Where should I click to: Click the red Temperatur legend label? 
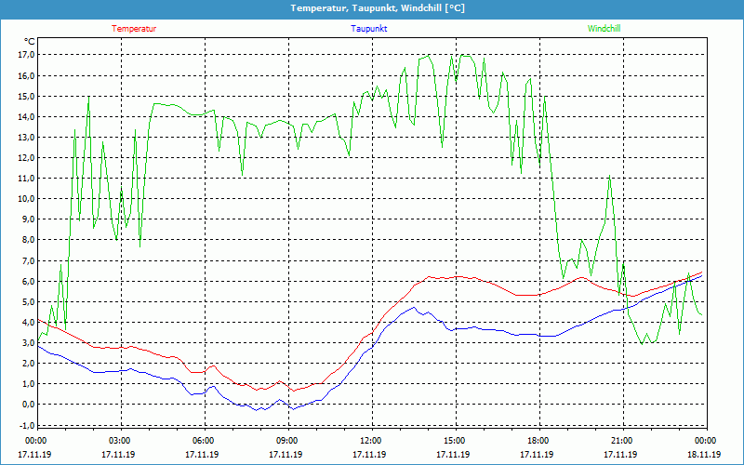(x=134, y=29)
